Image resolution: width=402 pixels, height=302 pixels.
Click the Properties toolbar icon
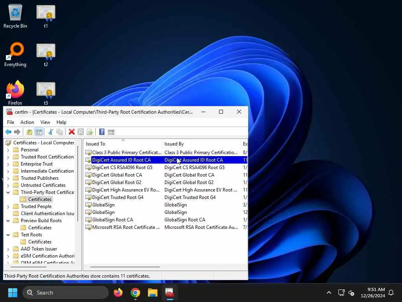tap(80, 132)
